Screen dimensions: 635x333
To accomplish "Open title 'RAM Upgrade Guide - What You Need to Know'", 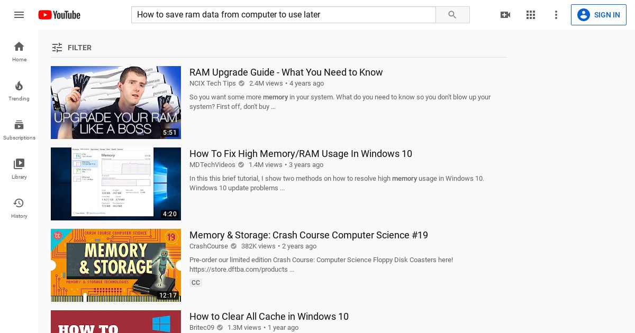I will click(286, 72).
